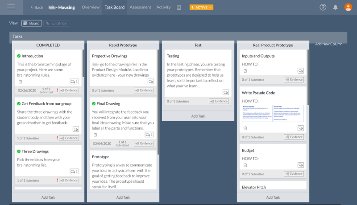Open the orange user profile avatar
The width and height of the screenshot is (357, 205).
[348, 7]
